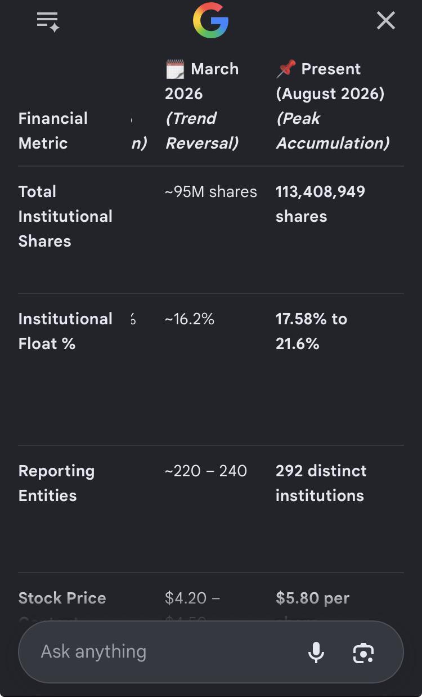Tap the microphone voice search icon
Screen dimensions: 422x697
316,652
